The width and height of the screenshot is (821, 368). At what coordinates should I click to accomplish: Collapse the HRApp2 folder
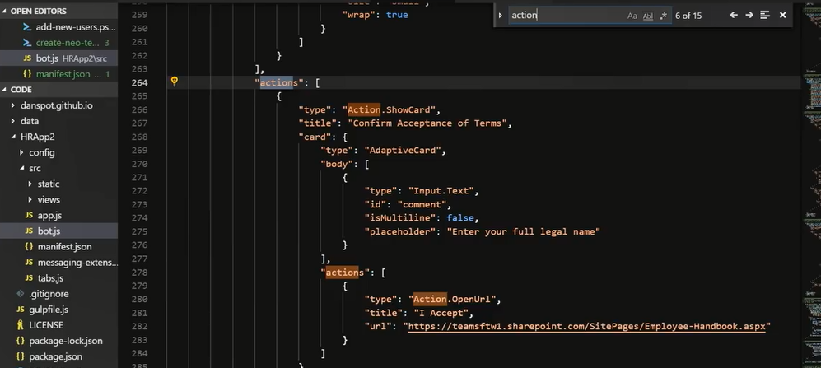click(x=12, y=137)
